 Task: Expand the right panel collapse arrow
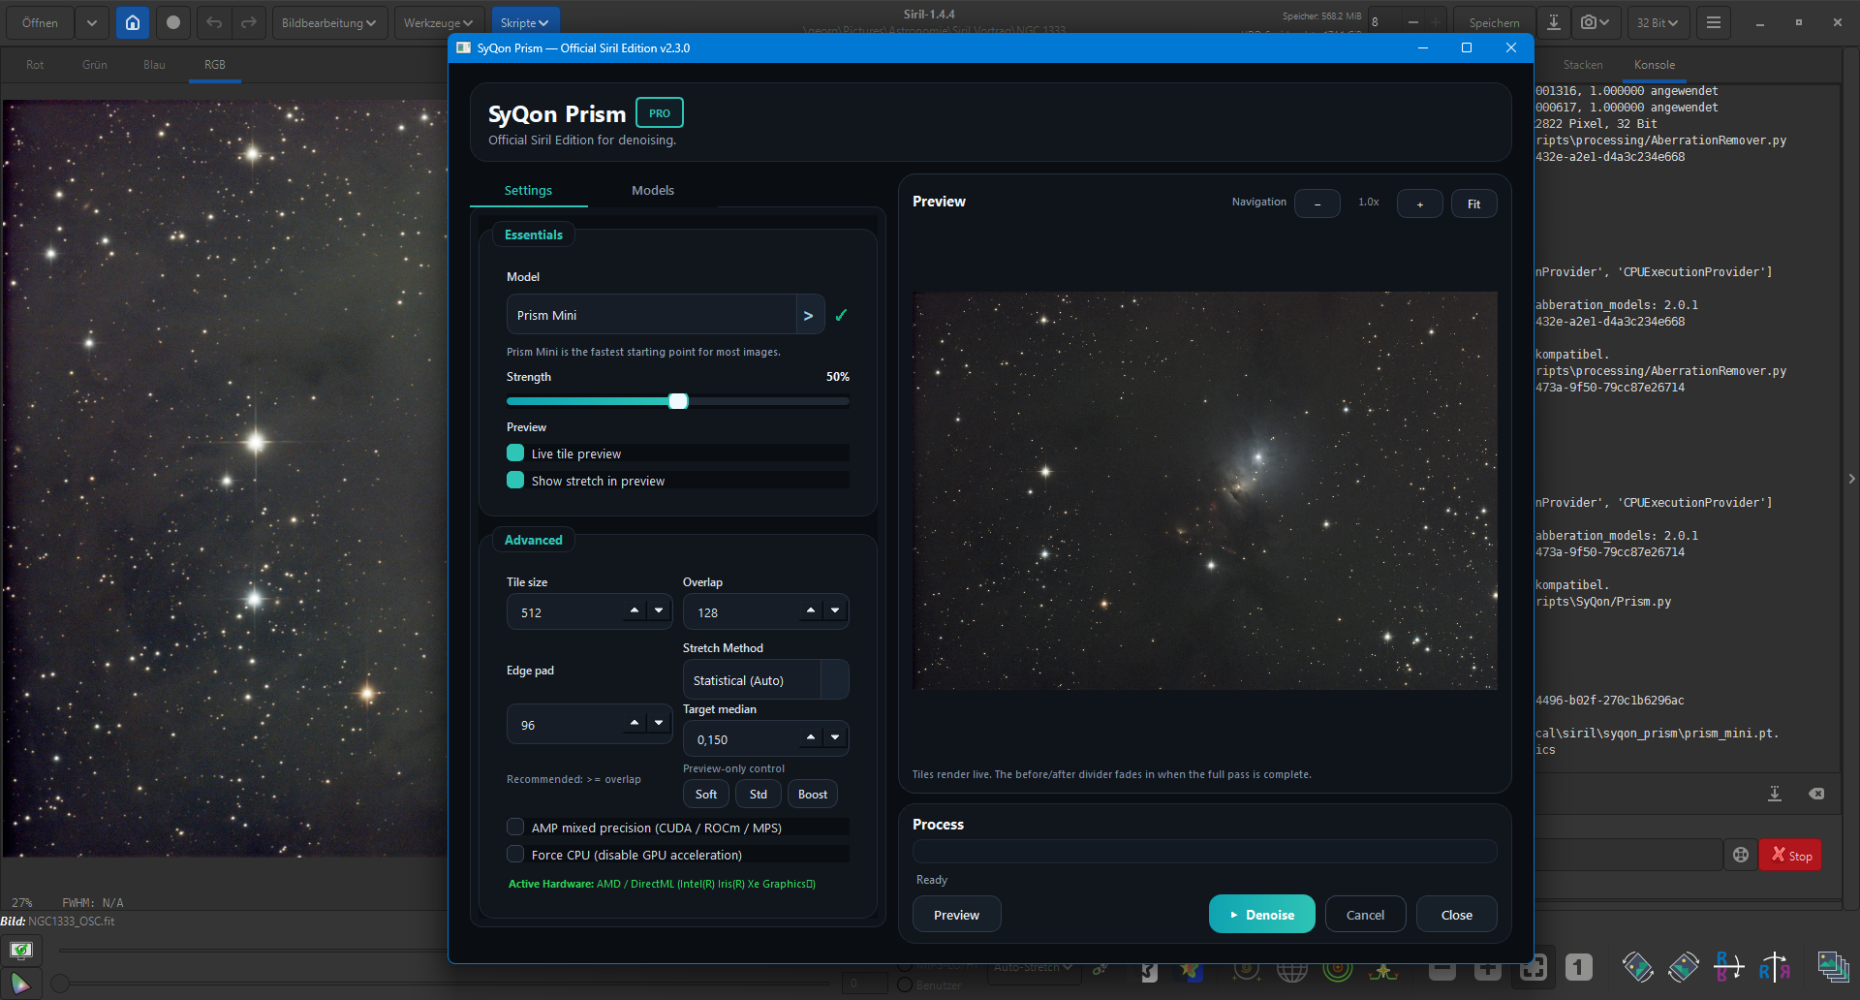click(x=1851, y=479)
